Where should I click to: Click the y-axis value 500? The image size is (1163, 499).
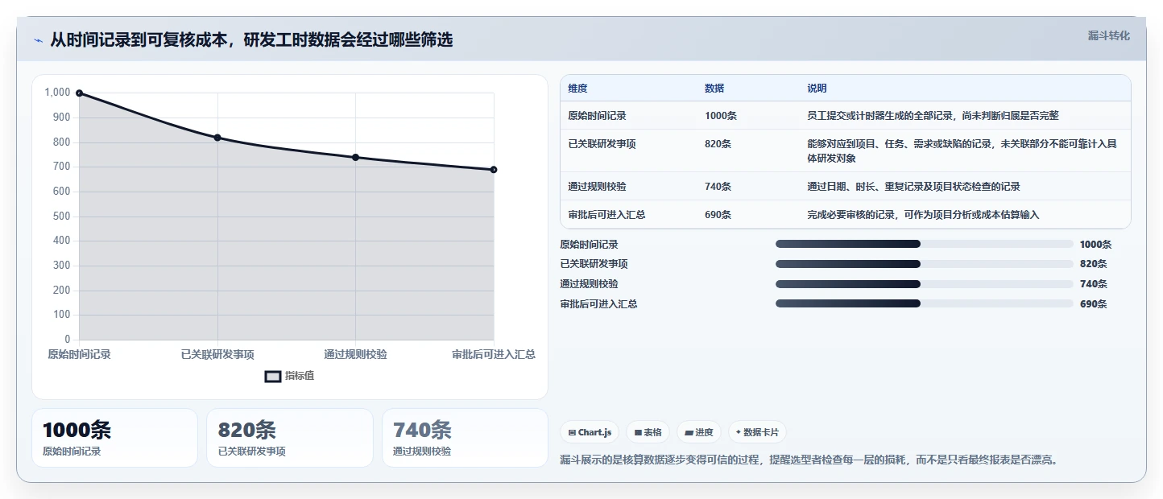pos(62,217)
